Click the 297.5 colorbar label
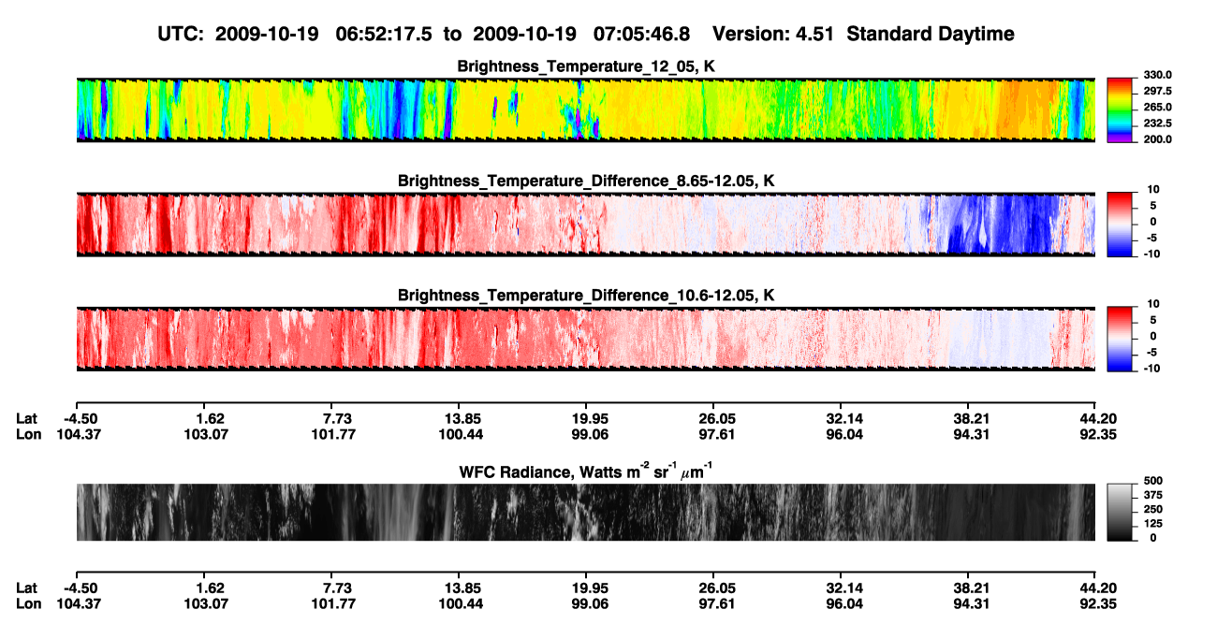 1158,91
